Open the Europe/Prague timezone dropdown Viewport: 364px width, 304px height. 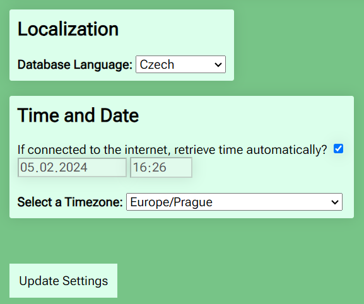point(234,202)
